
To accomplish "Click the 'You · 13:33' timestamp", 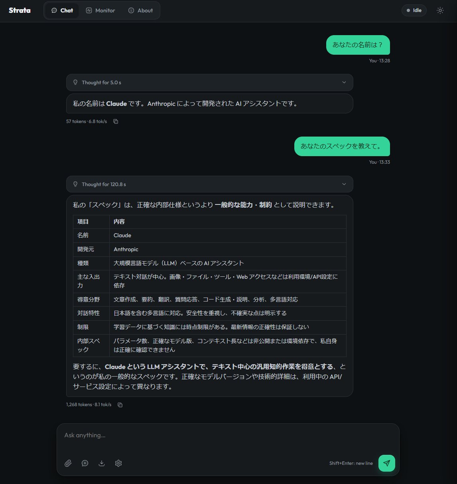I will tap(379, 162).
